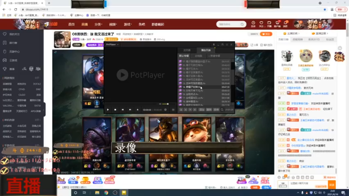Viewport: 349px width, 196px height.
Task: Open the PotPlayer main menu dropdown
Action: tap(112, 45)
